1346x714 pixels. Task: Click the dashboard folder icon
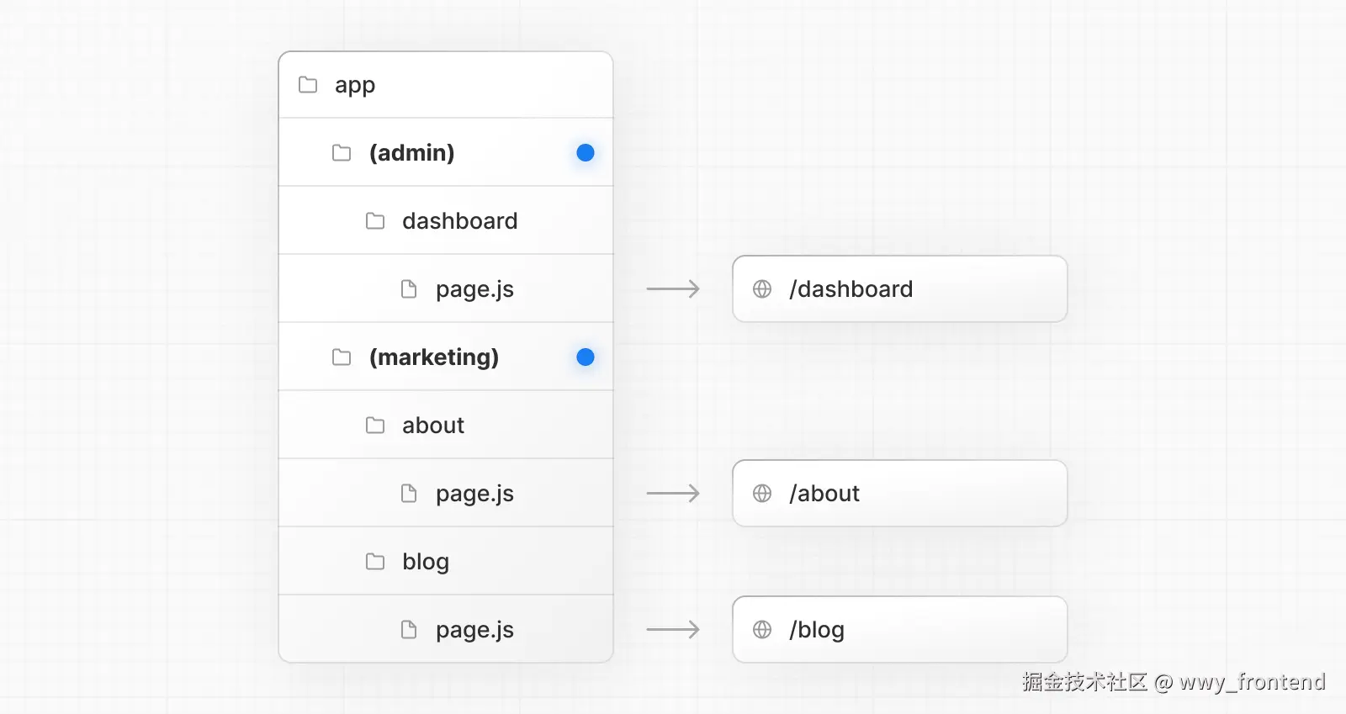click(375, 221)
